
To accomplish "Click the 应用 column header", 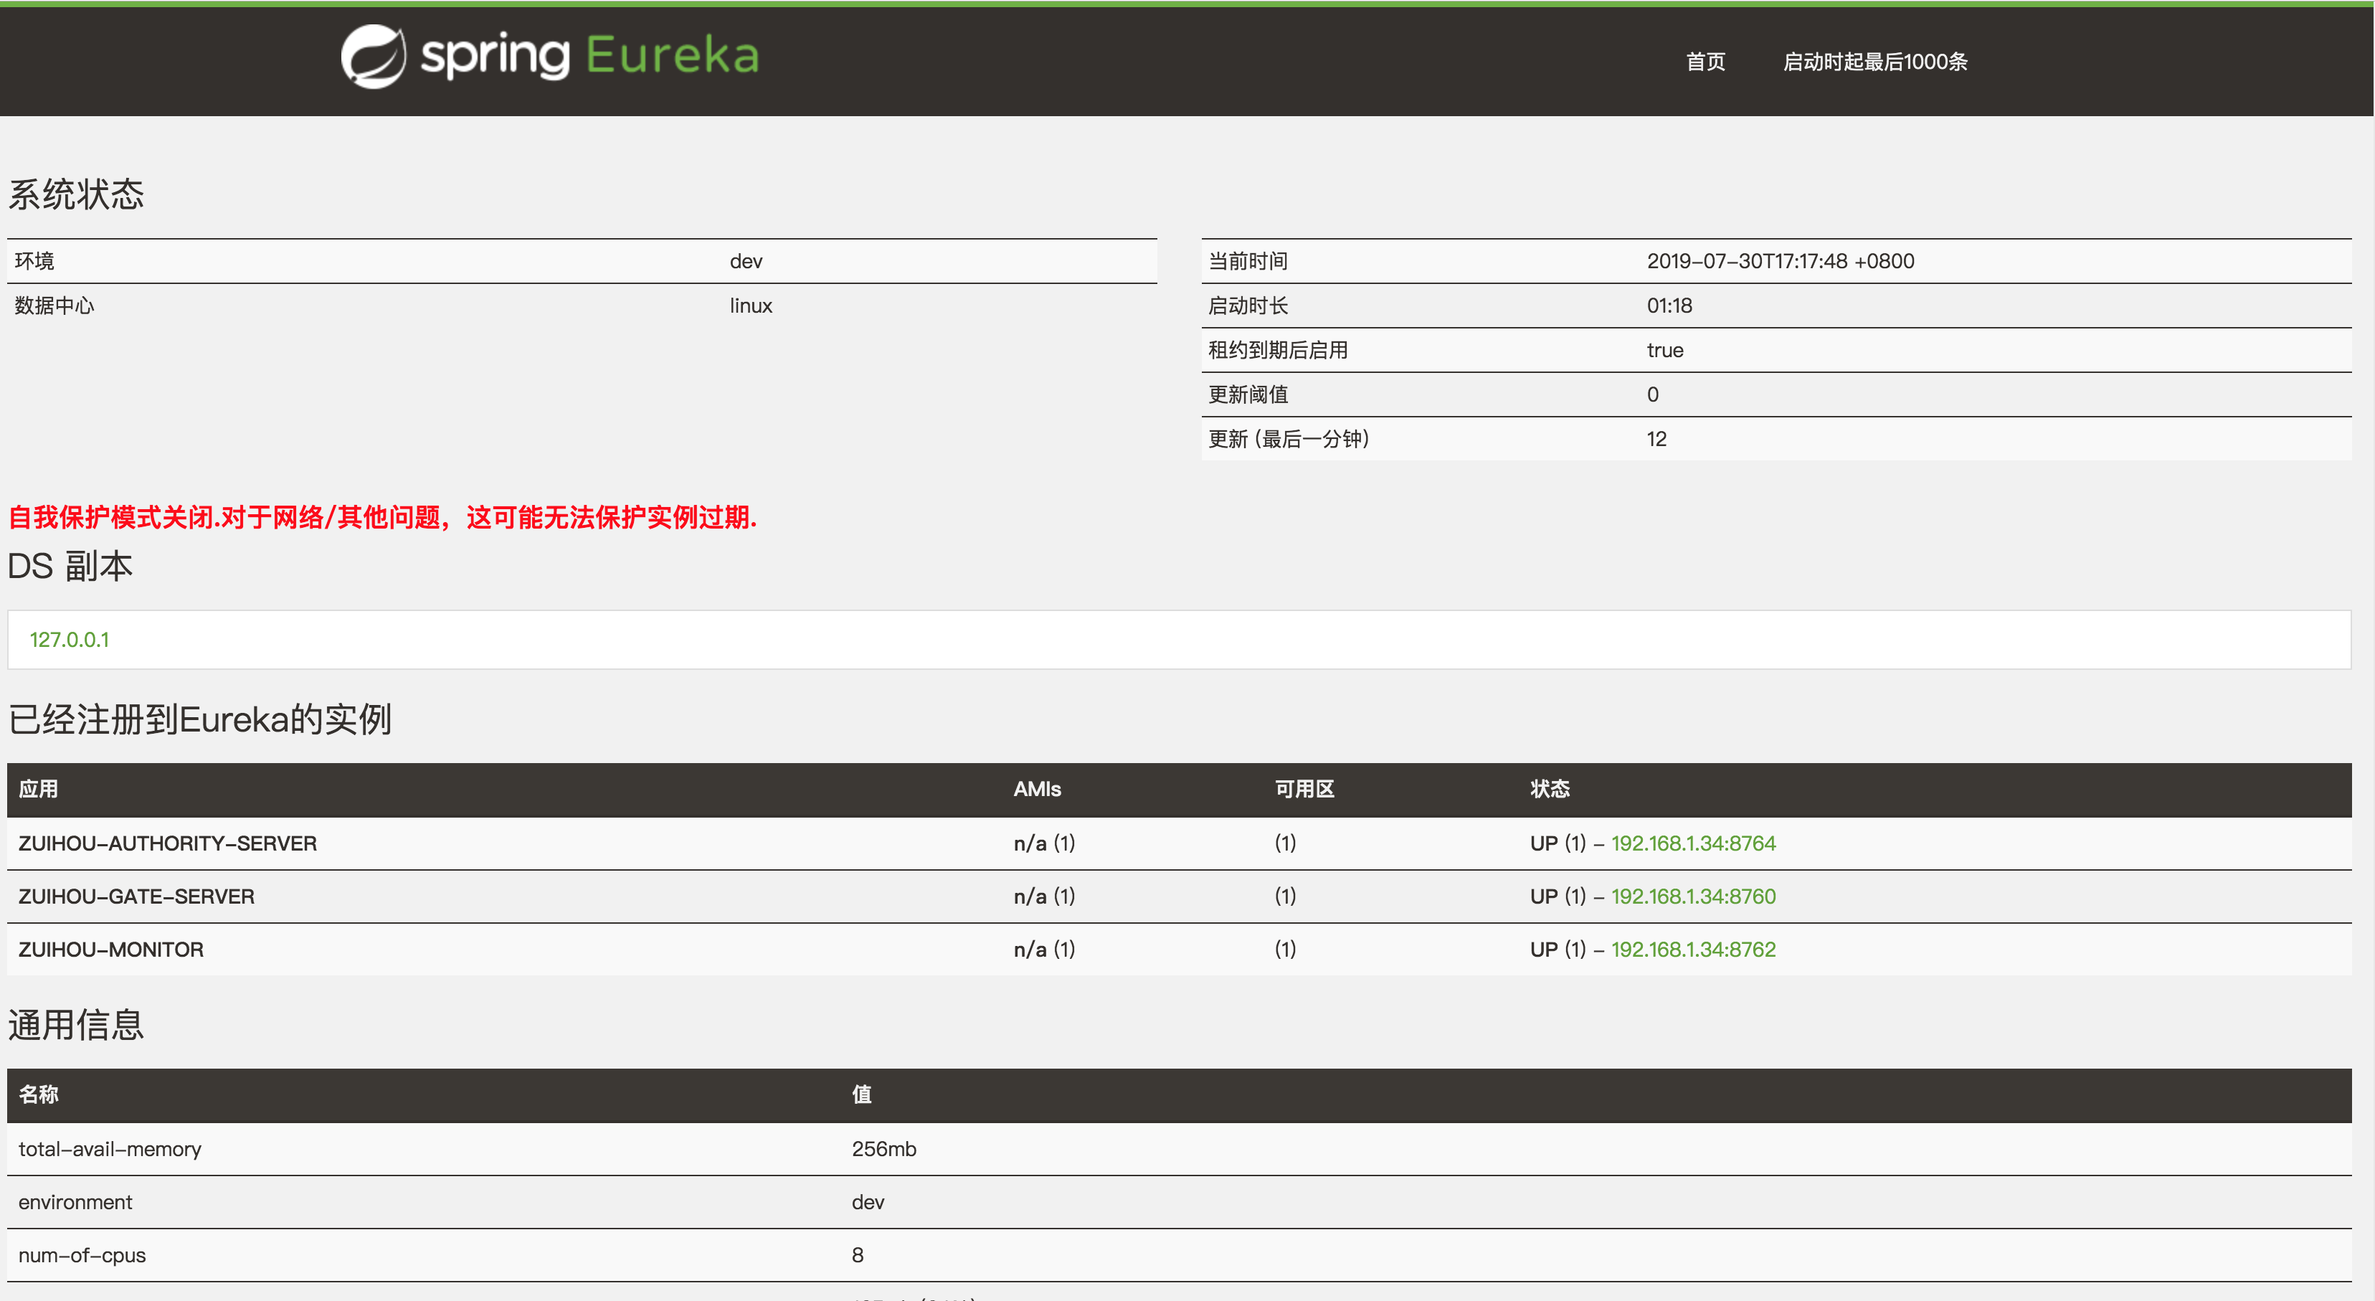I will [x=39, y=789].
